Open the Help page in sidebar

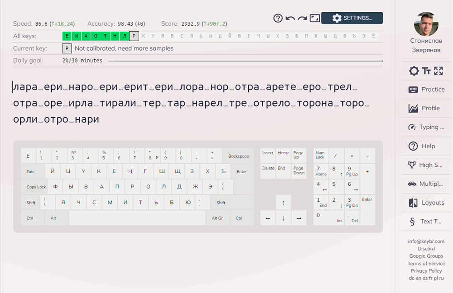[426, 146]
